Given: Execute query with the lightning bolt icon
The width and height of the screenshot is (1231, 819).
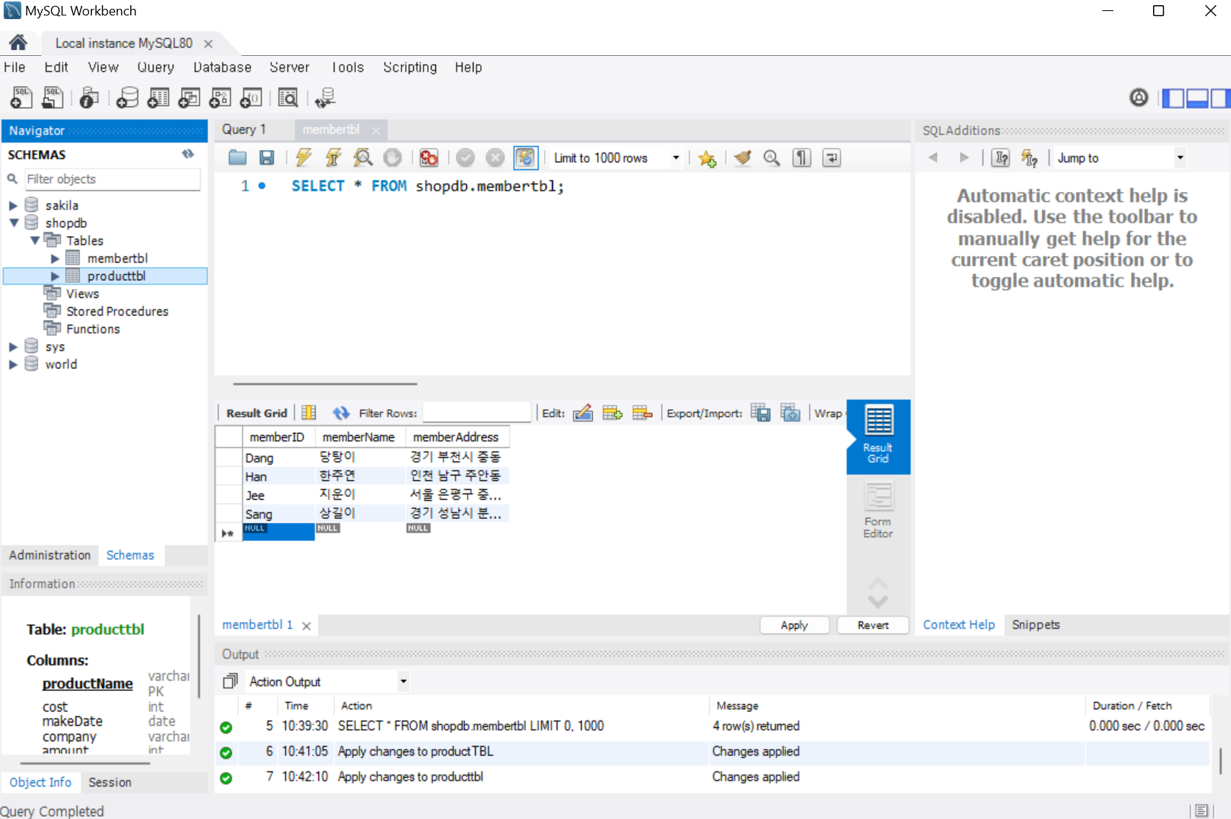Looking at the screenshot, I should coord(304,157).
